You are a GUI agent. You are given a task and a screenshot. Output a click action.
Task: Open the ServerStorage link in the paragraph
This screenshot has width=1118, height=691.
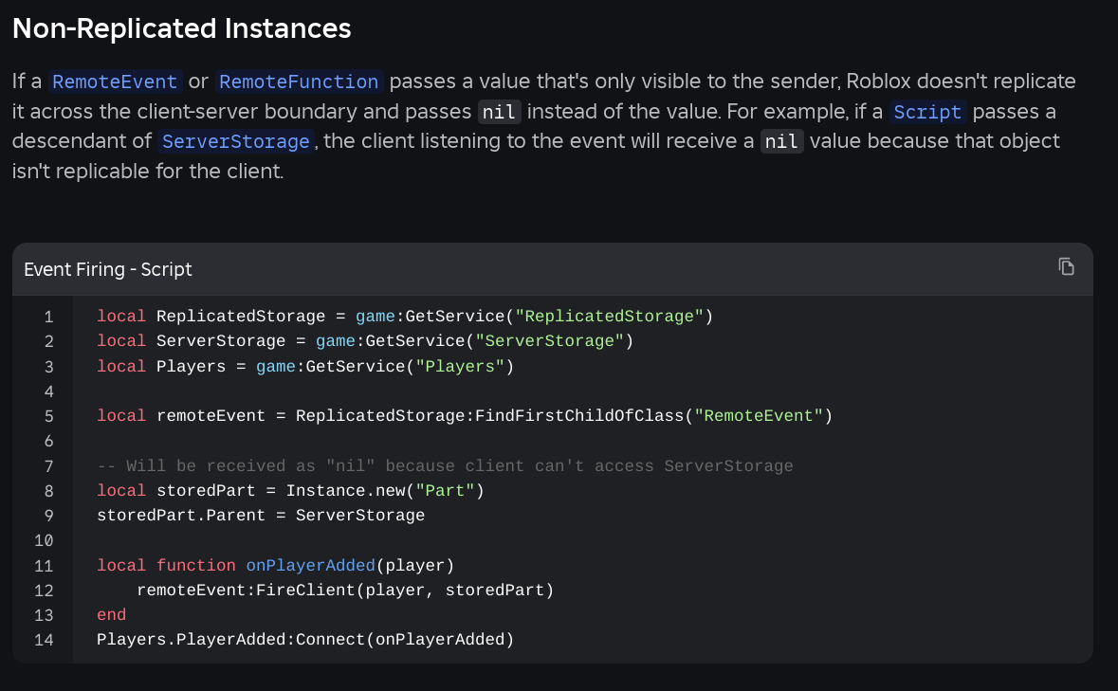(x=236, y=142)
